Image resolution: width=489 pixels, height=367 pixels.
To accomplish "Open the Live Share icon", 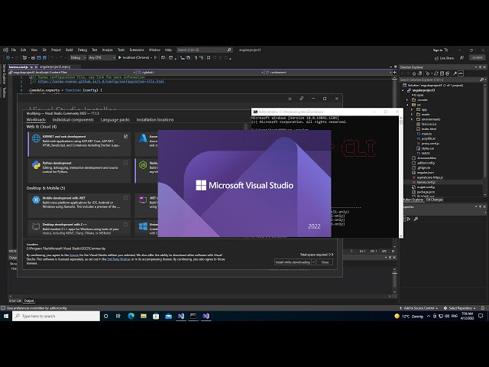I will pyautogui.click(x=436, y=58).
